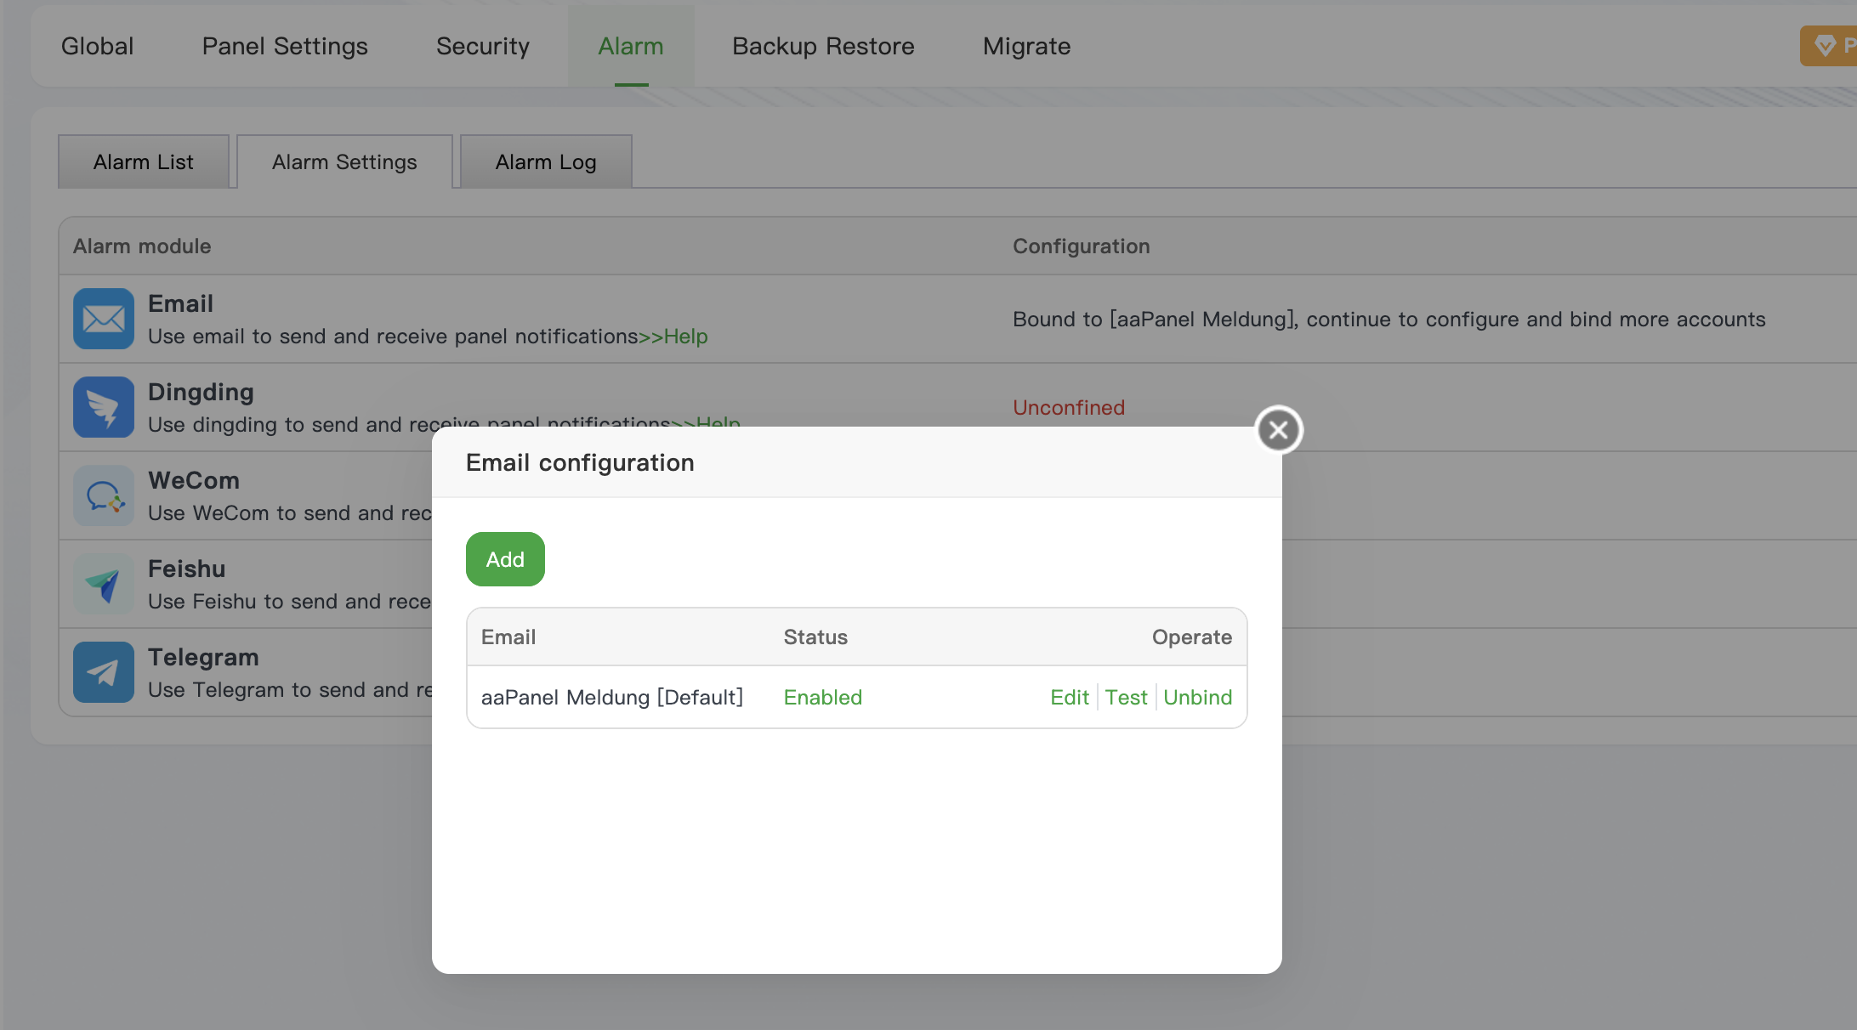
Task: Click the orange diamond Pro badge
Action: point(1828,46)
